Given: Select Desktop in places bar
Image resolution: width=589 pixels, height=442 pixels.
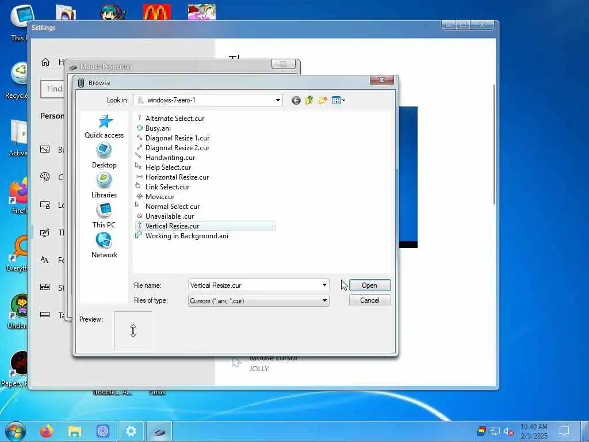Looking at the screenshot, I should click(104, 157).
